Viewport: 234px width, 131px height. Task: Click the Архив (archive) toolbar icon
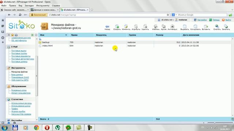coord(163,27)
